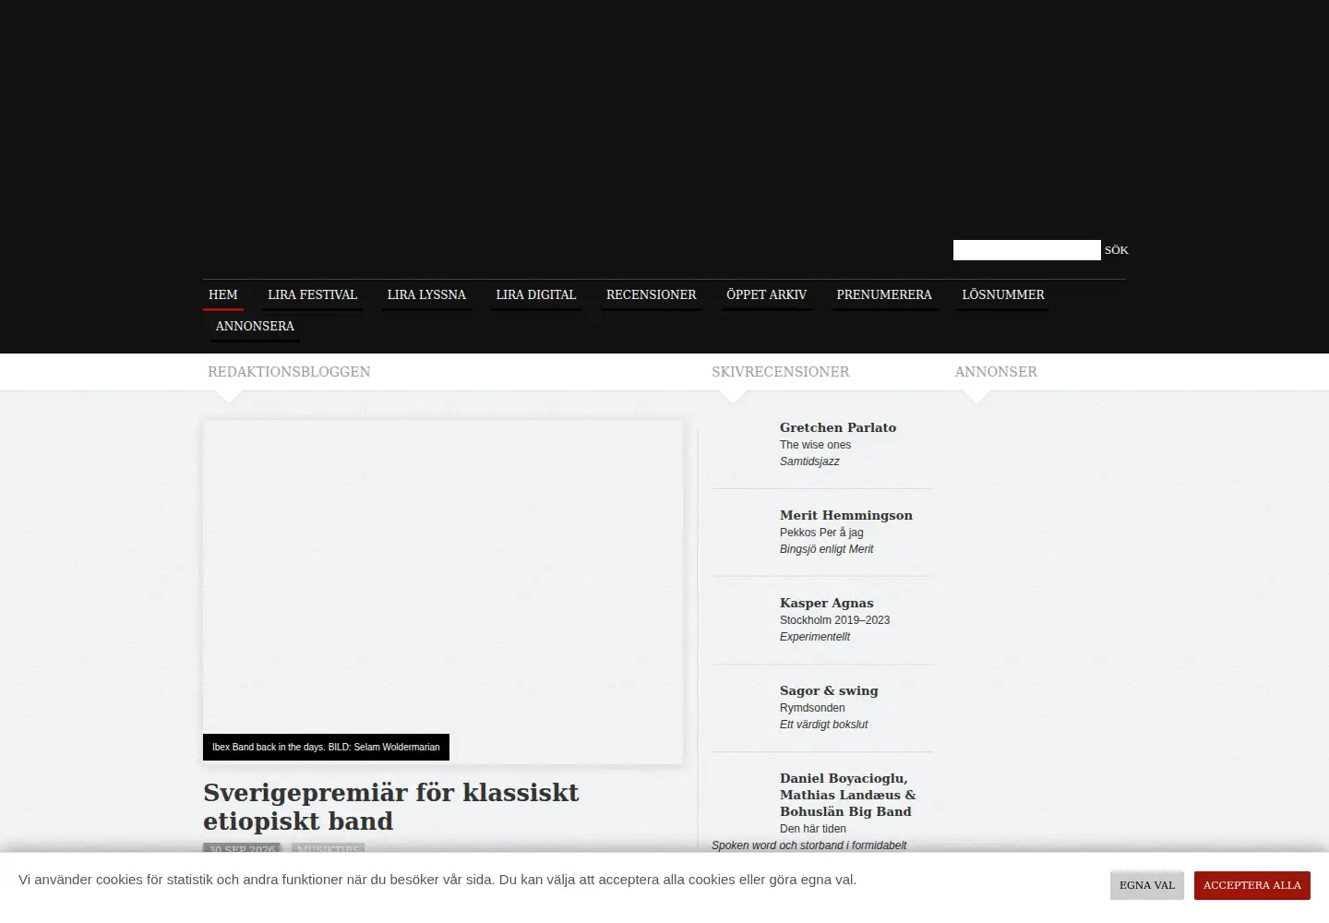Click 'Bingsjö enligt Merit' tagline

pyautogui.click(x=826, y=549)
